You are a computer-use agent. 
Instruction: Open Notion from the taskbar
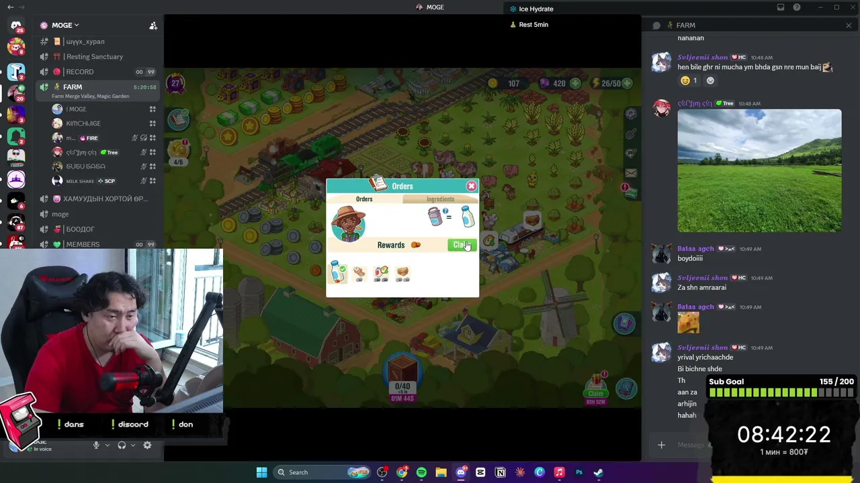click(x=500, y=472)
